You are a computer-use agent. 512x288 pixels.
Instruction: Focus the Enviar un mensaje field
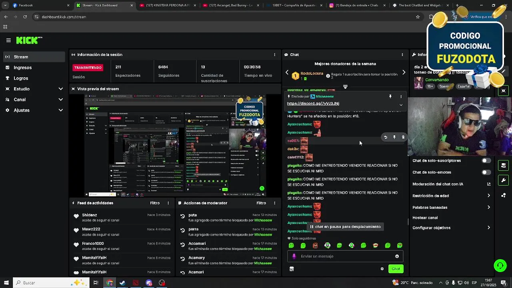[345, 256]
